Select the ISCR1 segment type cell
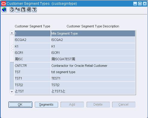Screen dimensions: 148x118 point(33,53)
